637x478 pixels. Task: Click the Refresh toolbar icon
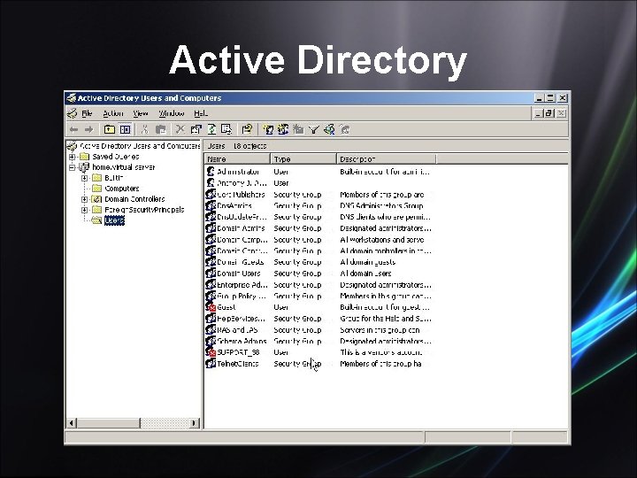point(211,129)
